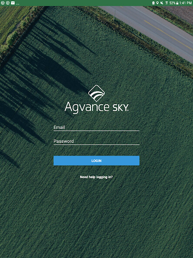
Task: Open the three-dots notification overflow in status bar
Action: pyautogui.click(x=17, y=3)
